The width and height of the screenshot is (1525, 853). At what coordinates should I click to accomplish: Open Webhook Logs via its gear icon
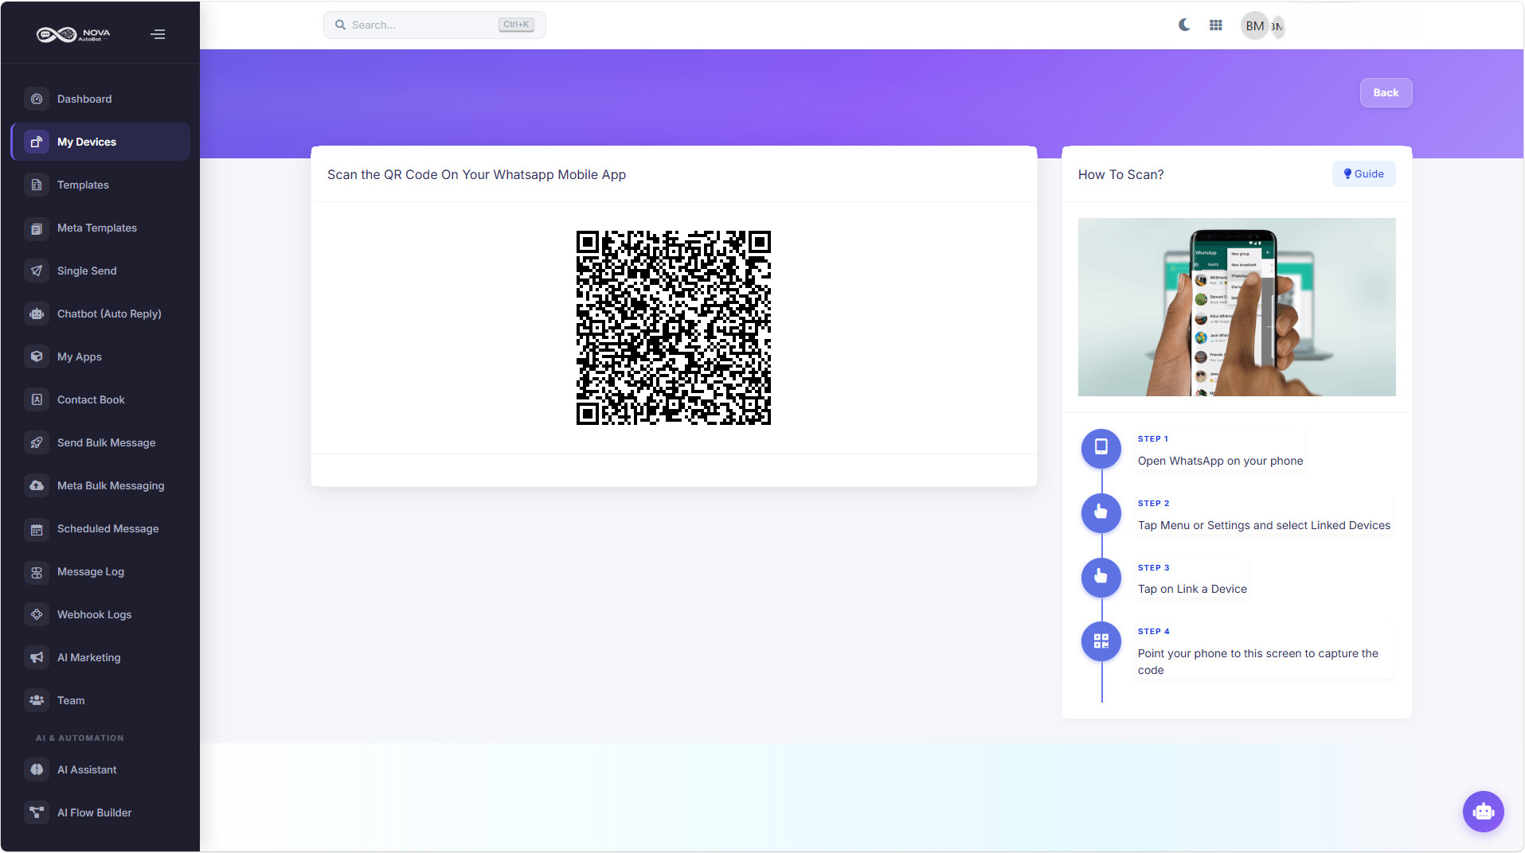37,614
